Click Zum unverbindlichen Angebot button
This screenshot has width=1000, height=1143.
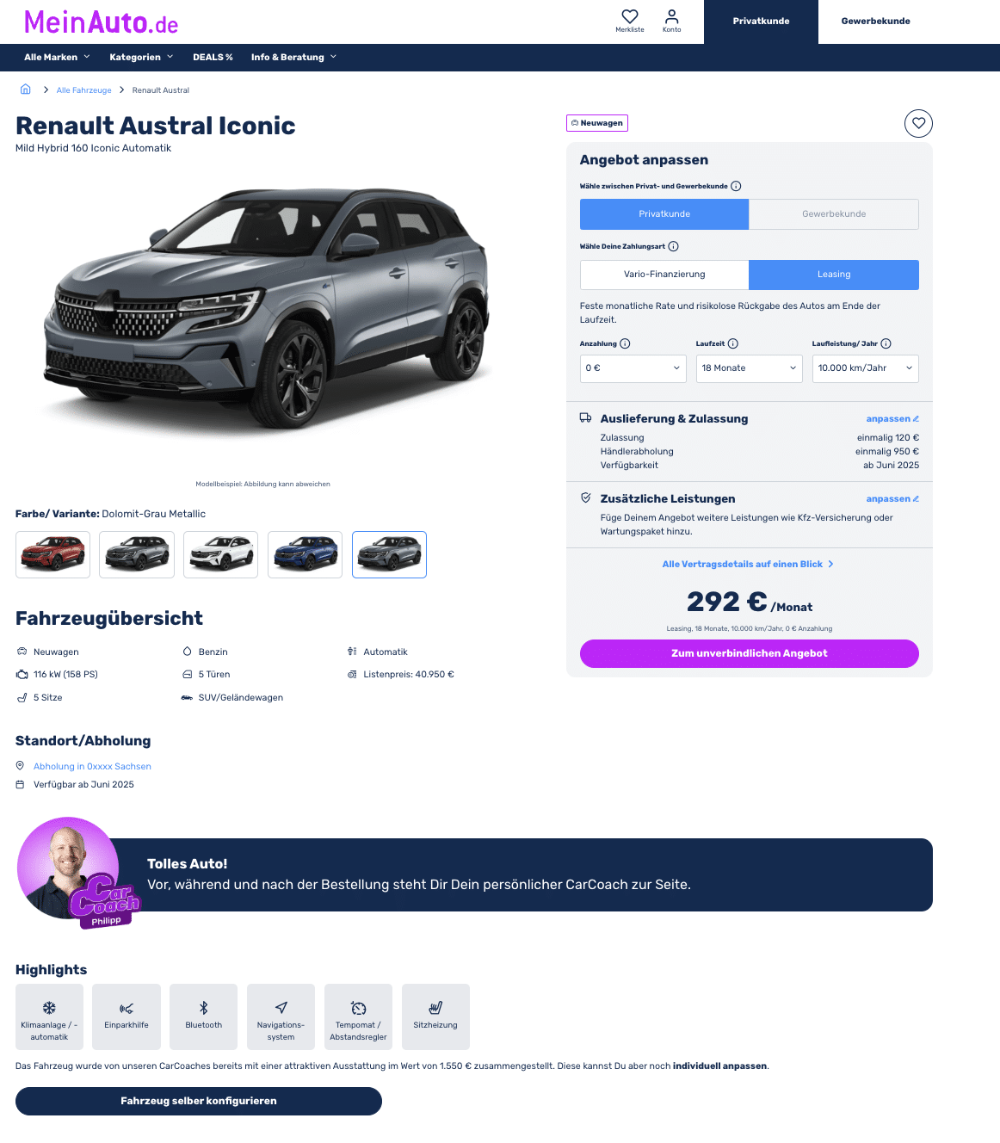750,653
